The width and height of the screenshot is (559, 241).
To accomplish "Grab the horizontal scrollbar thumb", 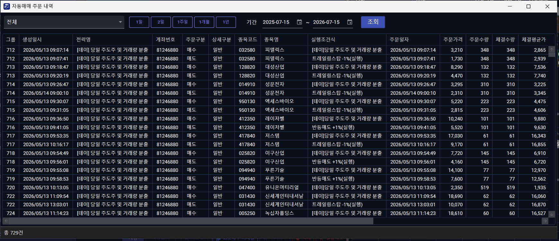I will tap(191, 221).
